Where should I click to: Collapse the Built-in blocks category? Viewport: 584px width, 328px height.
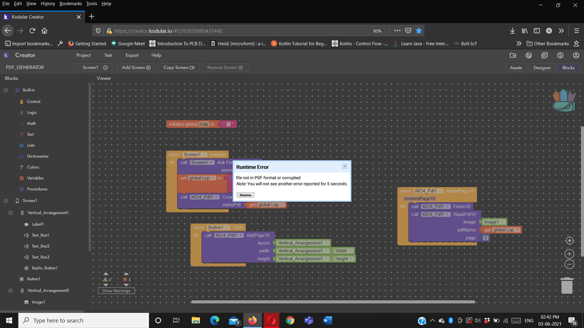(x=5, y=90)
